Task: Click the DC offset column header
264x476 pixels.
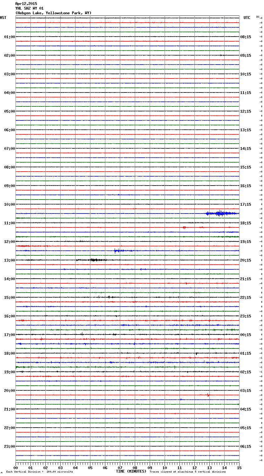Action: pos(258,17)
